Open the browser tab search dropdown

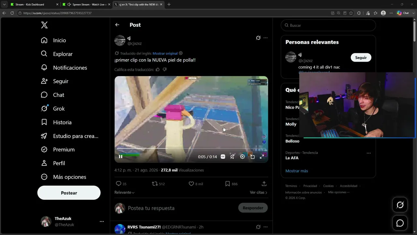[4, 4]
